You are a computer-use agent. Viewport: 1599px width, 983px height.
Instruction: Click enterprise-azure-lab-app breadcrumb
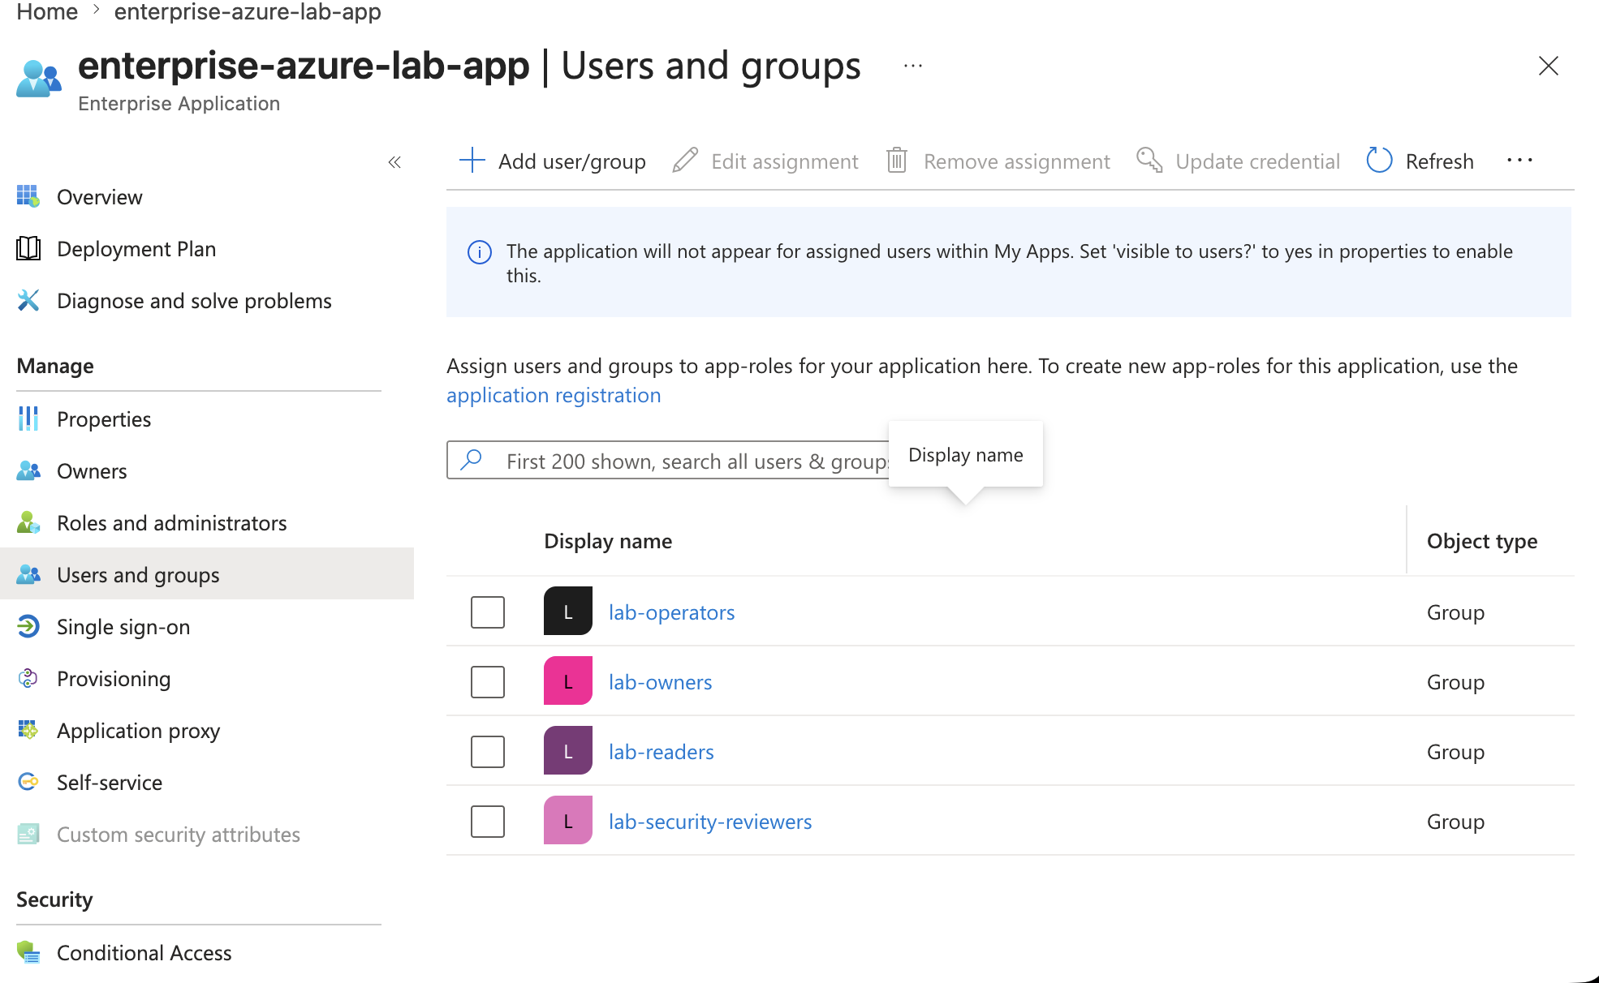(248, 12)
